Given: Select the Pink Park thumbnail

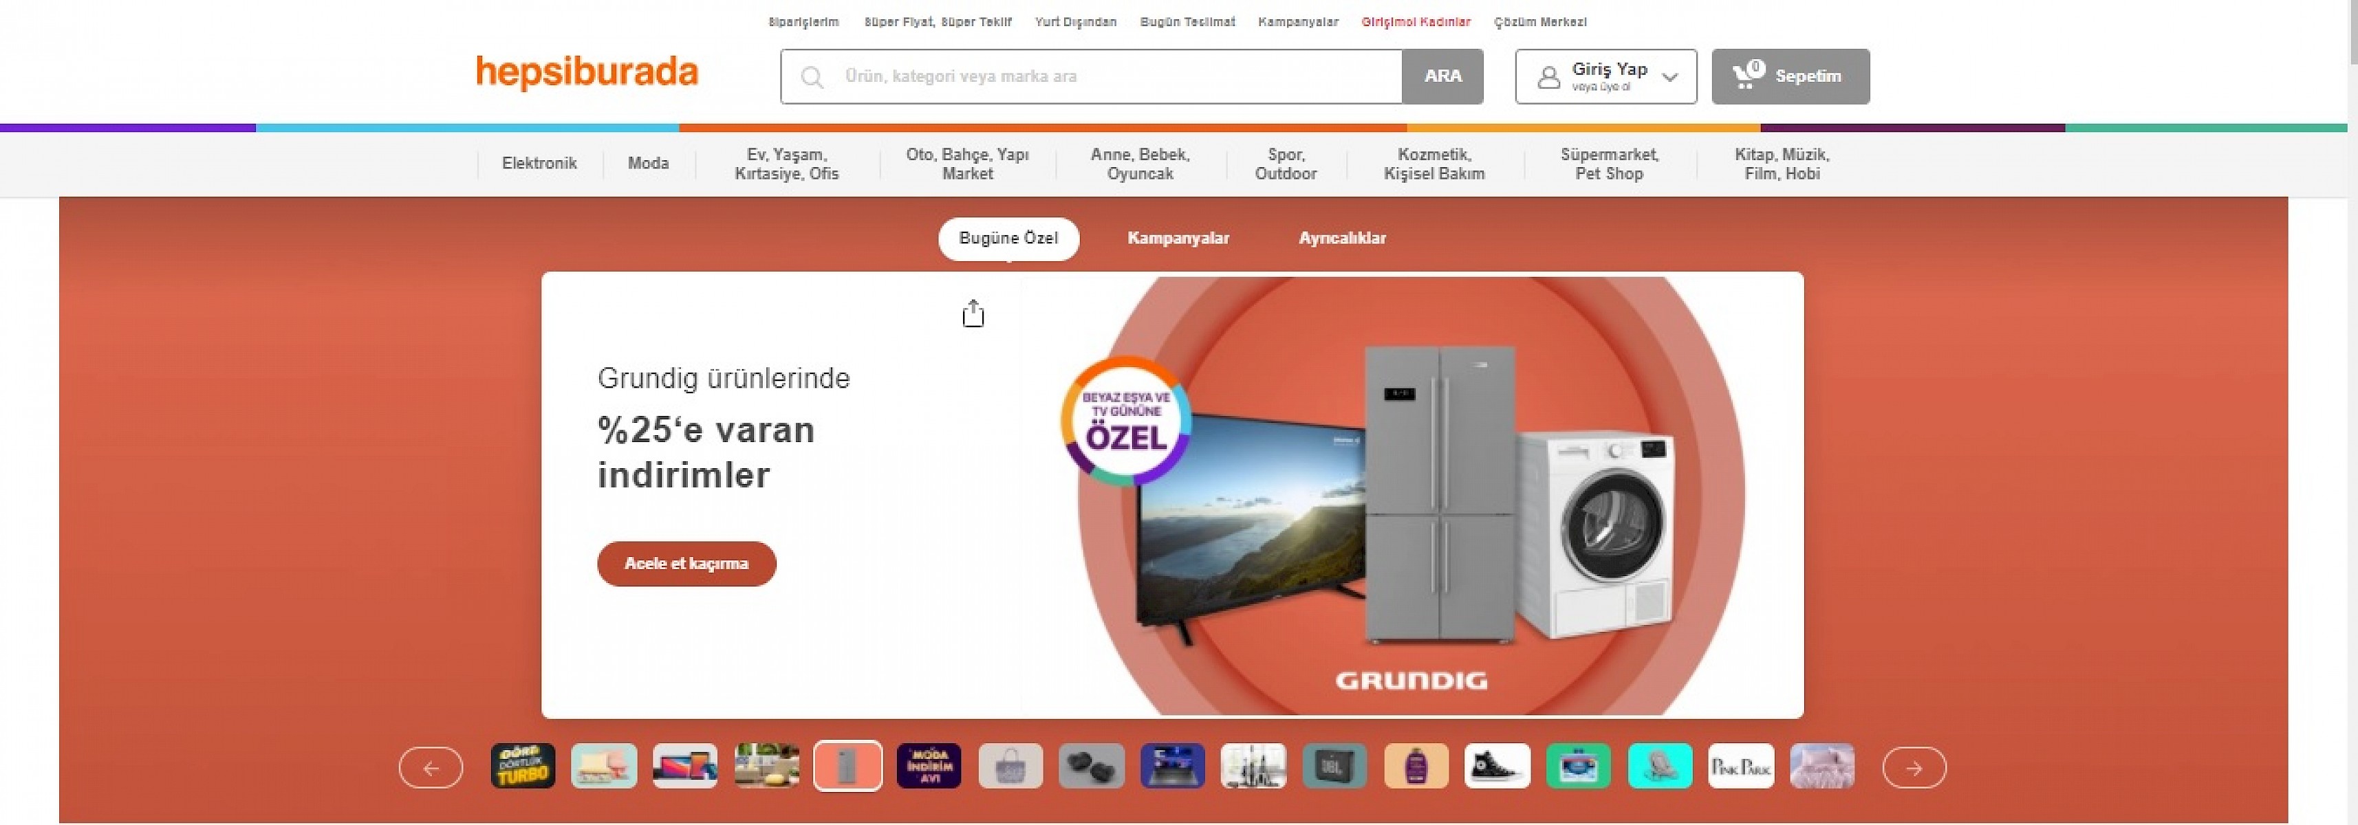Looking at the screenshot, I should tap(1741, 766).
